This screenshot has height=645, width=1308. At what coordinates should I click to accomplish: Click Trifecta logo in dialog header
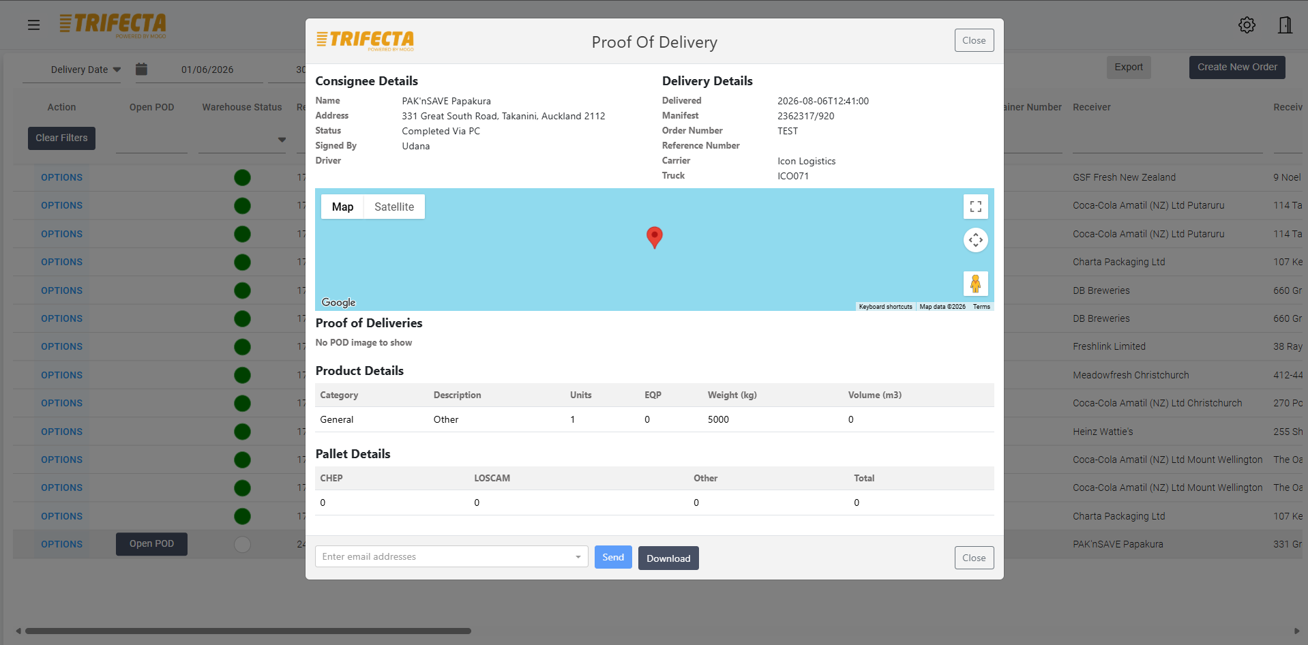coord(365,40)
